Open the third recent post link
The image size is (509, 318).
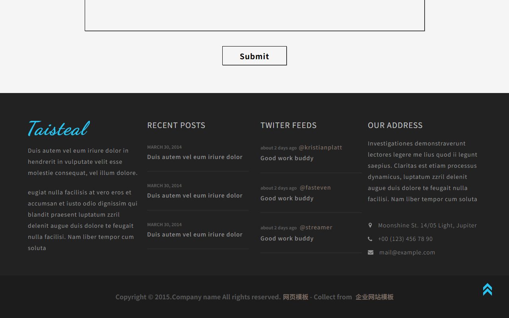[195, 235]
